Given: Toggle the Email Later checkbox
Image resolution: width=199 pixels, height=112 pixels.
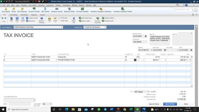Looking at the screenshot, I should click(59, 21).
